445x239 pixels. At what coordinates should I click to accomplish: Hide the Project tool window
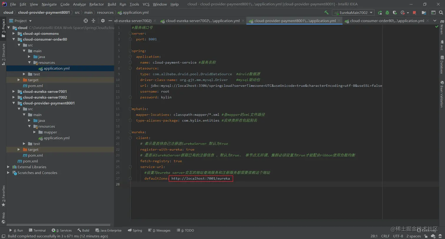110,21
